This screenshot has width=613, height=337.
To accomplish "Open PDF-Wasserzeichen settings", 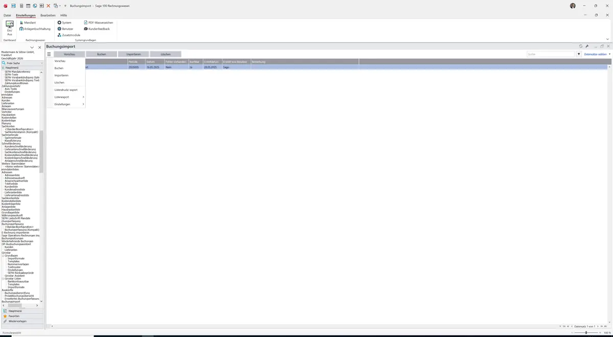I will [x=99, y=22].
